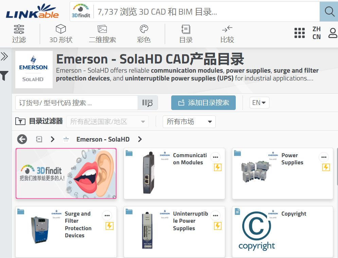Open more options for Uninterruptible Power Supplies
The width and height of the screenshot is (338, 258).
pos(215,215)
